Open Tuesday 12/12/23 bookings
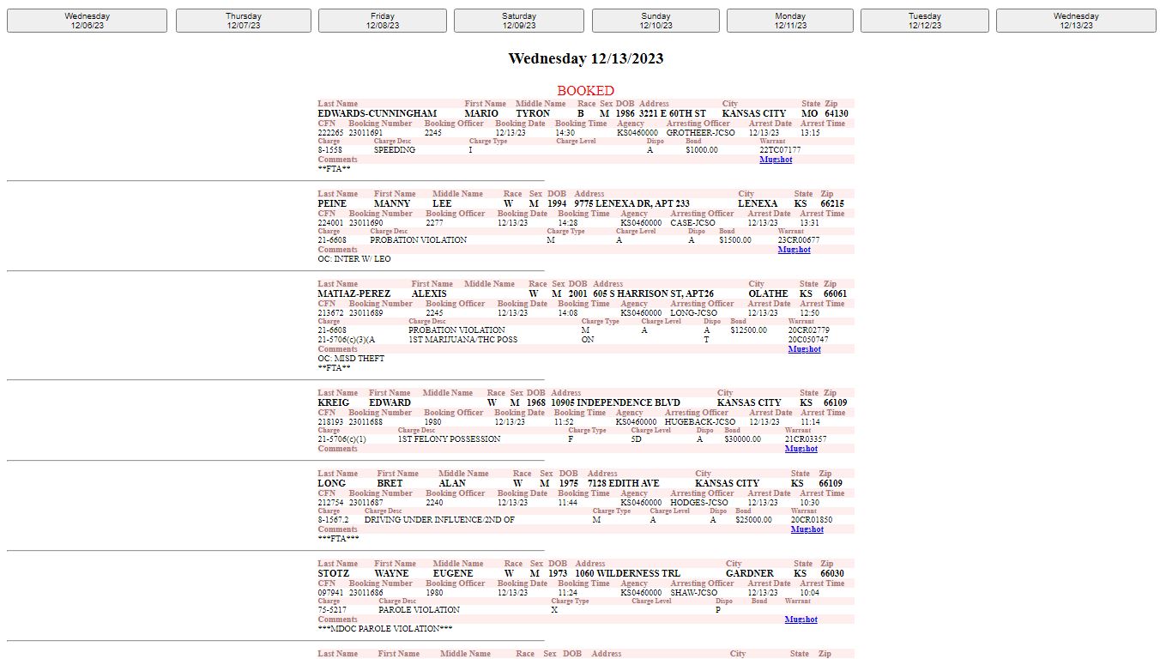The height and width of the screenshot is (659, 1172). click(x=925, y=21)
